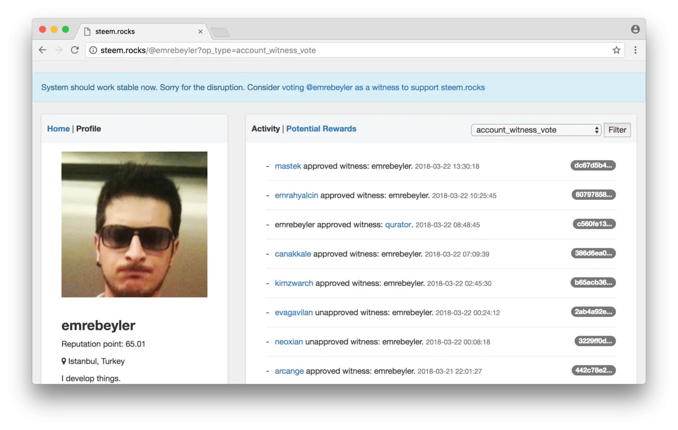Image resolution: width=678 pixels, height=430 pixels.
Task: Open the qurator witness link
Action: click(x=398, y=225)
